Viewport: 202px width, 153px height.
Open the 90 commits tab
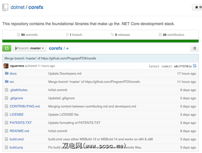[27, 35]
